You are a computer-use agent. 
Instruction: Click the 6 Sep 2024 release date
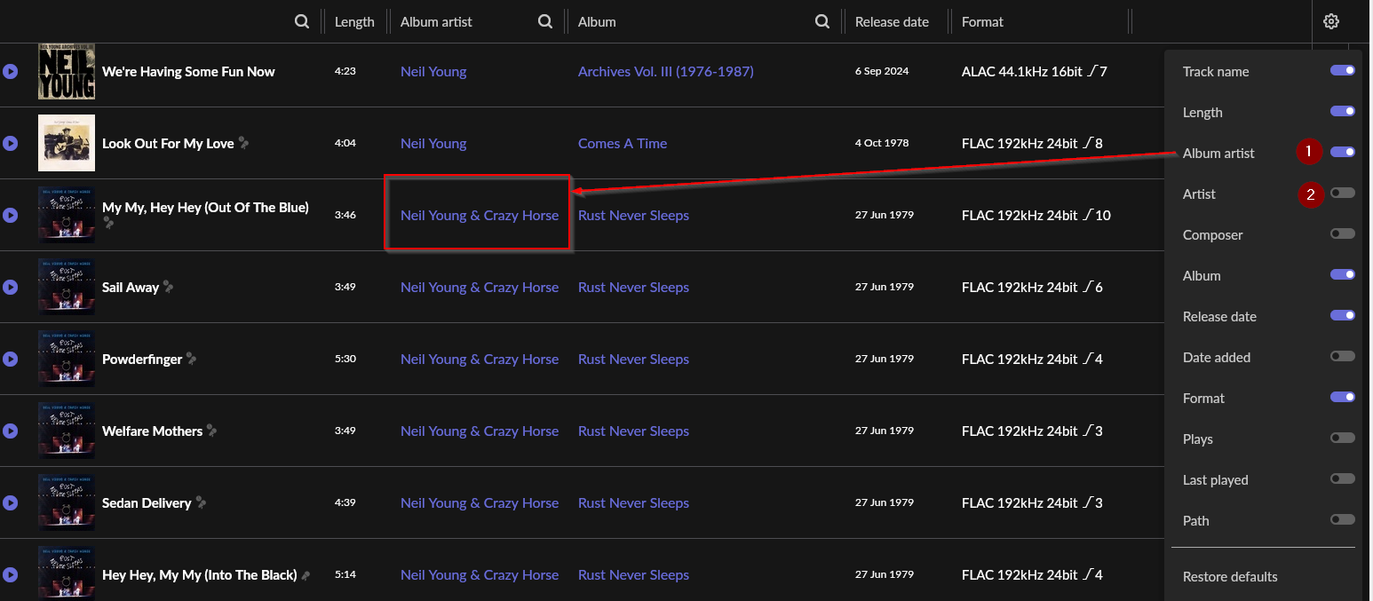coord(882,72)
